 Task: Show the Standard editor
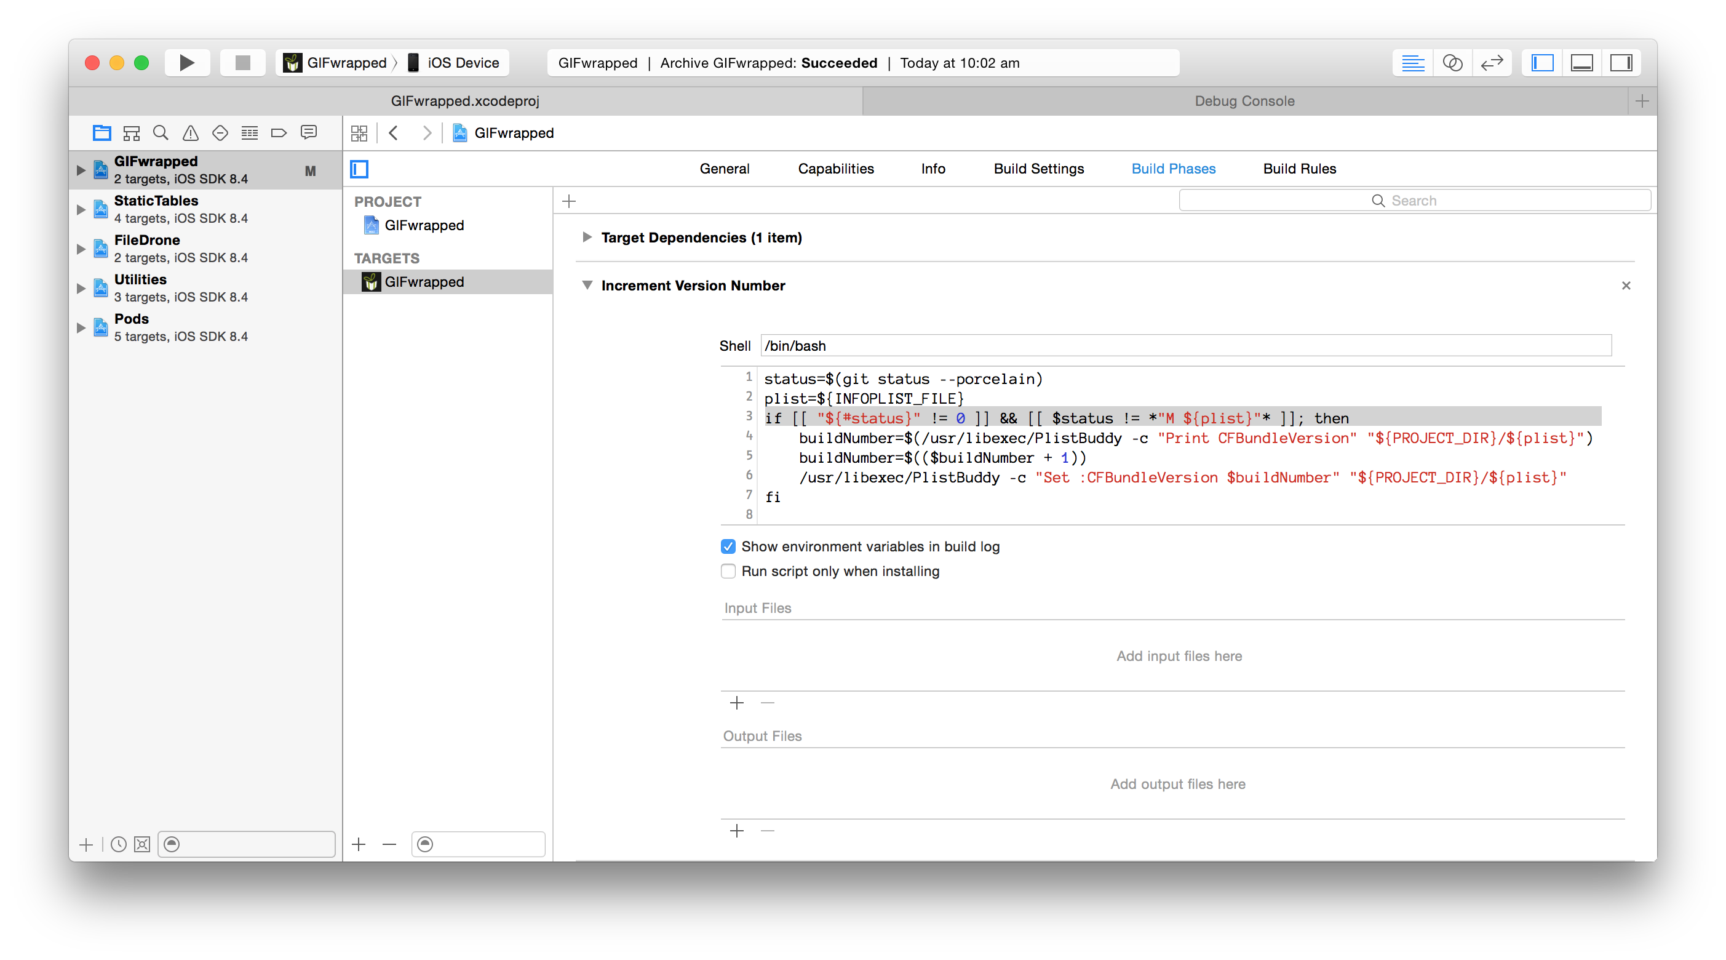point(1412,62)
